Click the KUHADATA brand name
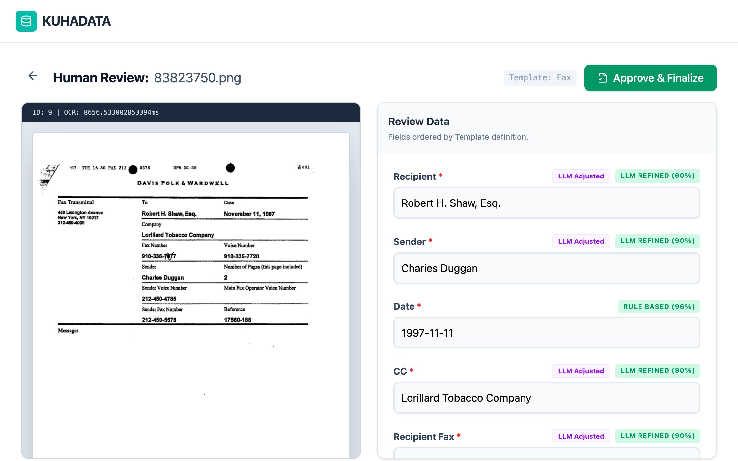 pos(76,21)
